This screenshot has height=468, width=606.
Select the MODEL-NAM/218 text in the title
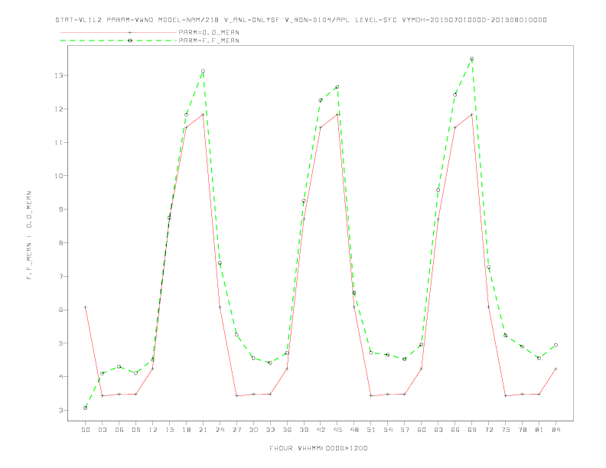pos(188,20)
